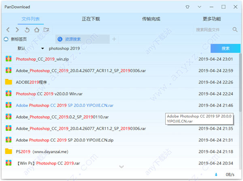Viewport: 243px width, 181px height.
Task: Click the magnifier search icon
Action: tap(235, 29)
